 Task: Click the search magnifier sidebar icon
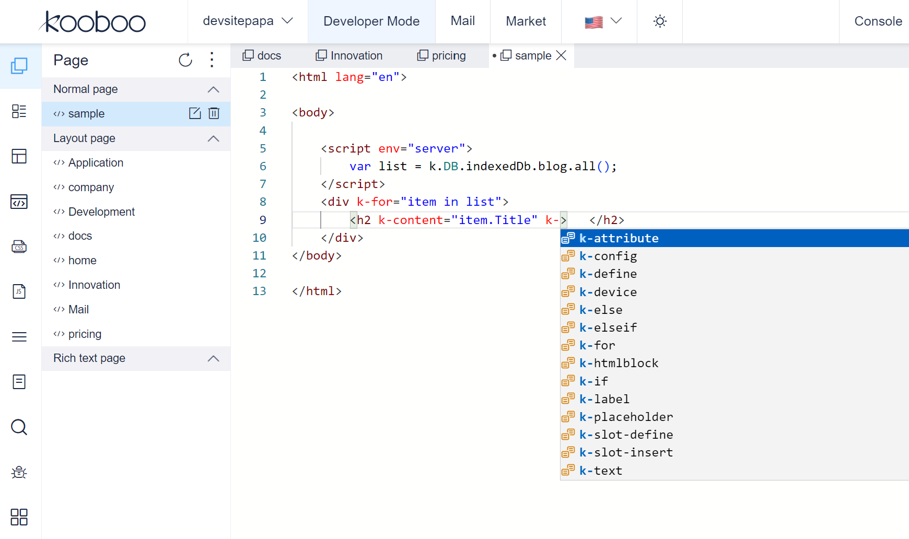(x=19, y=427)
